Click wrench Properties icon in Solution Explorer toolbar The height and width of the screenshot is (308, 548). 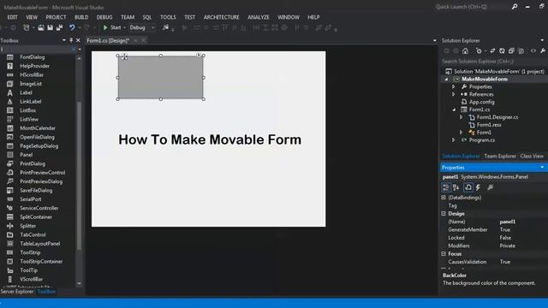pyautogui.click(x=543, y=51)
